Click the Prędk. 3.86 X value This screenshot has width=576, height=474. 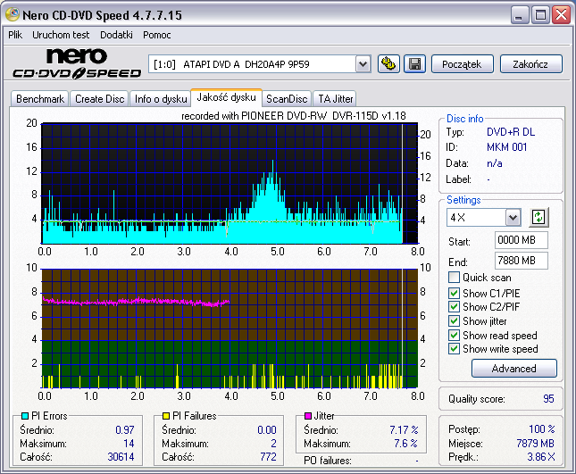[541, 457]
